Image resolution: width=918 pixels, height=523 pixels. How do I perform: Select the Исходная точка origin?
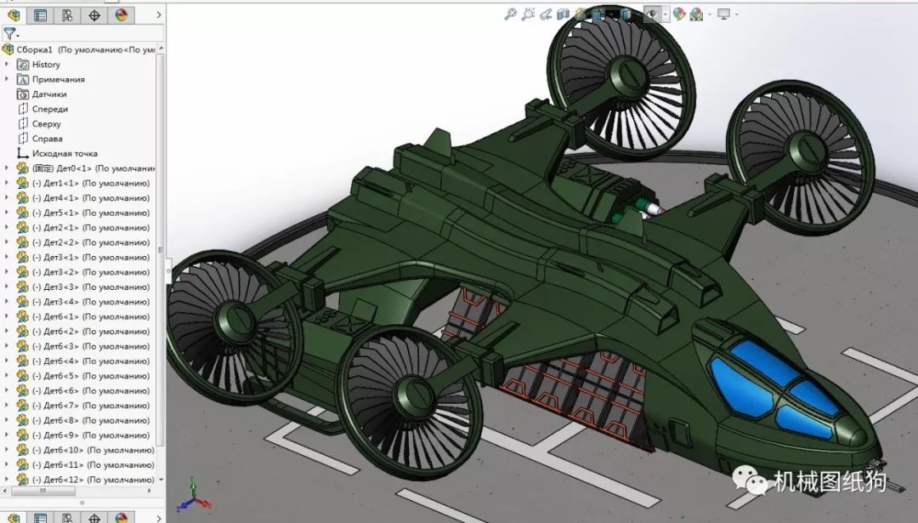(x=58, y=153)
